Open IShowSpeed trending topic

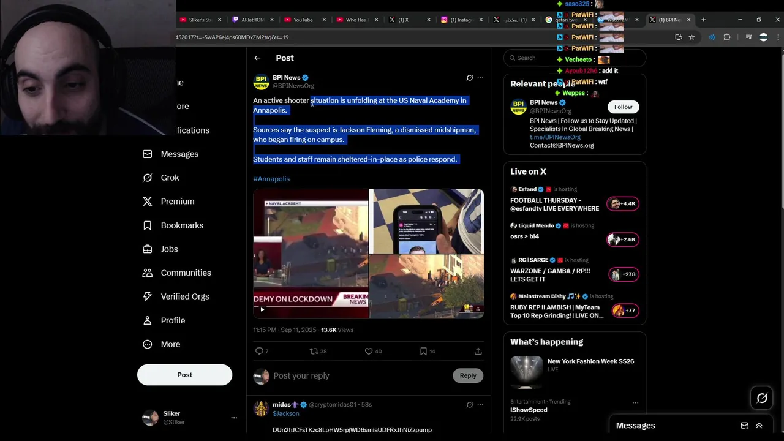tap(529, 410)
